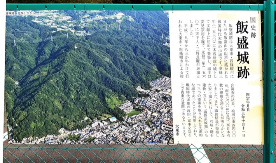This screenshot has height=163, width=276.
Task: Select the name 三好長慶 in text
Action: click(x=194, y=57)
